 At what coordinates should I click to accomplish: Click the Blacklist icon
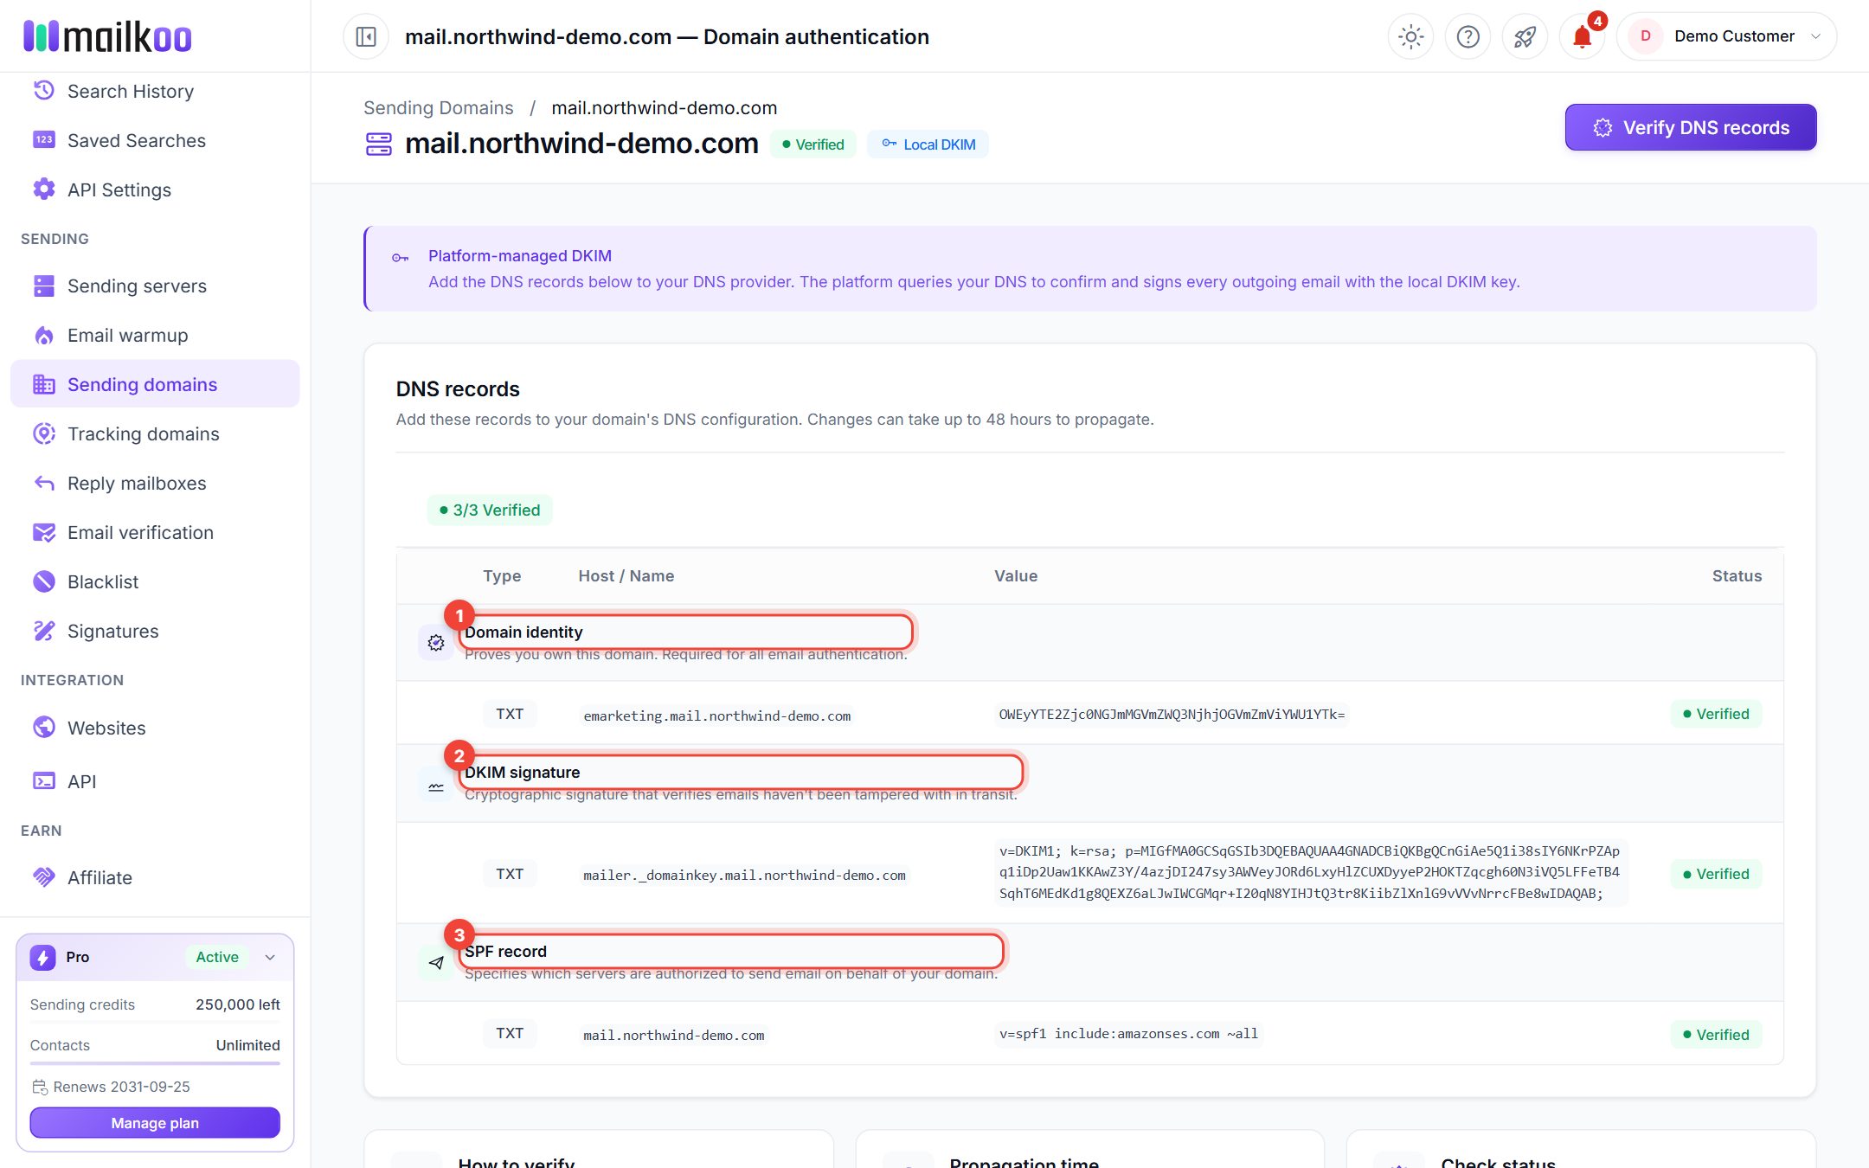click(43, 581)
